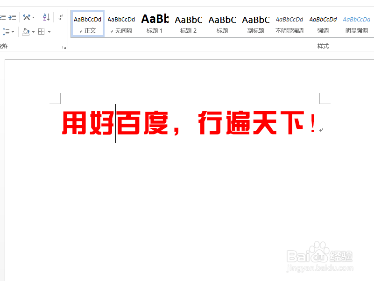Open the Asian layout dropdown arrow
This screenshot has height=281, width=374.
click(34, 17)
